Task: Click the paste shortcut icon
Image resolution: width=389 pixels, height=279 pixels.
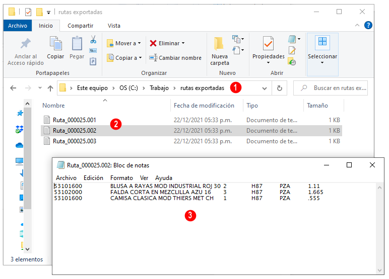Action: click(93, 61)
